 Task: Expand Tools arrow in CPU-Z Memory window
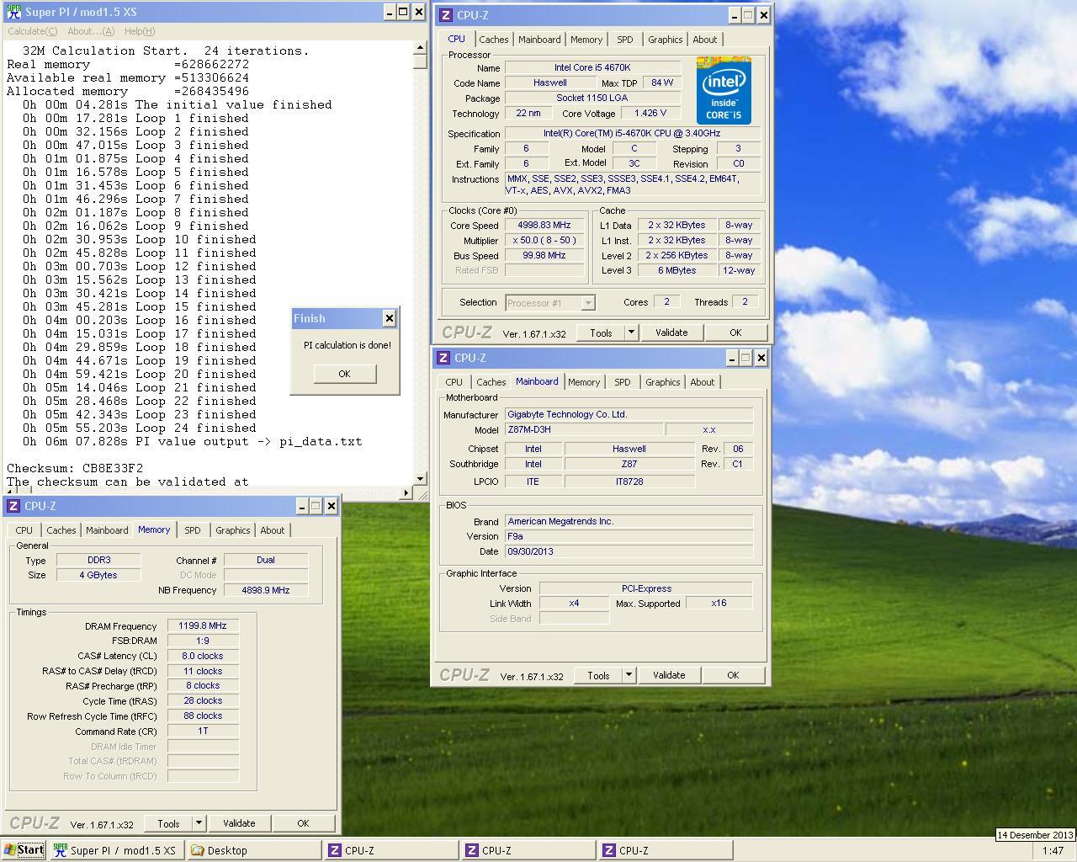[x=199, y=823]
